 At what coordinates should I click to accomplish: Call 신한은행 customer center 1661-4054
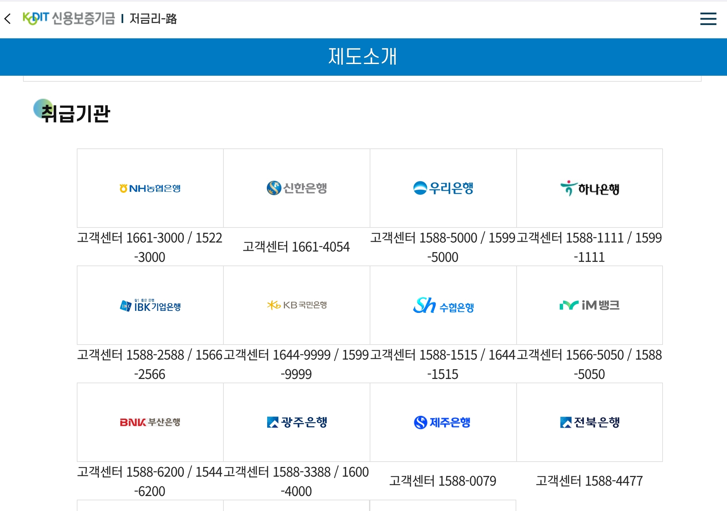click(x=296, y=247)
